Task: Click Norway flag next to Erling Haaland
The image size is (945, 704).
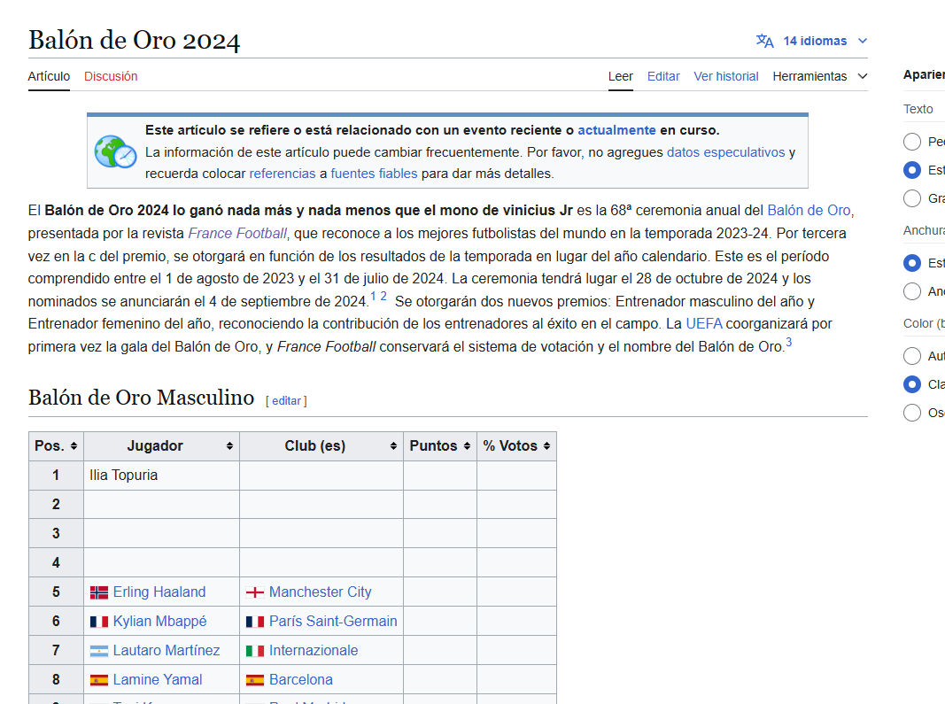Action: click(99, 592)
